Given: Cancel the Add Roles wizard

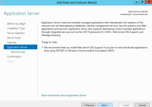Looking at the screenshot, I should click(142, 105).
